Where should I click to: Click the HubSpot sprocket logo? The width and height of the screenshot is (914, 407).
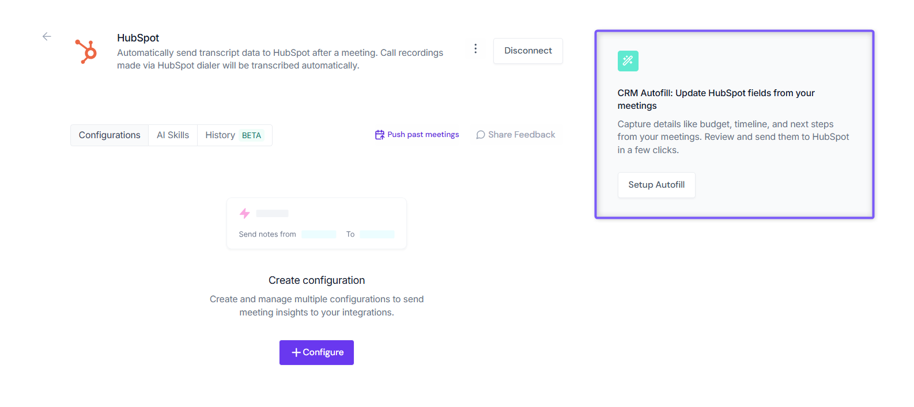click(x=86, y=51)
